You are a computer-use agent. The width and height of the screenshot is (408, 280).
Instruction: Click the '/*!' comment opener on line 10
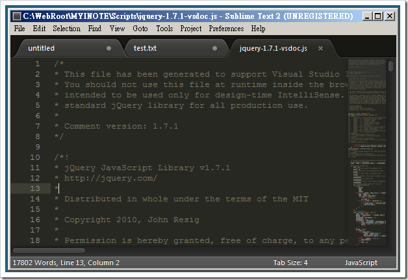(x=62, y=157)
